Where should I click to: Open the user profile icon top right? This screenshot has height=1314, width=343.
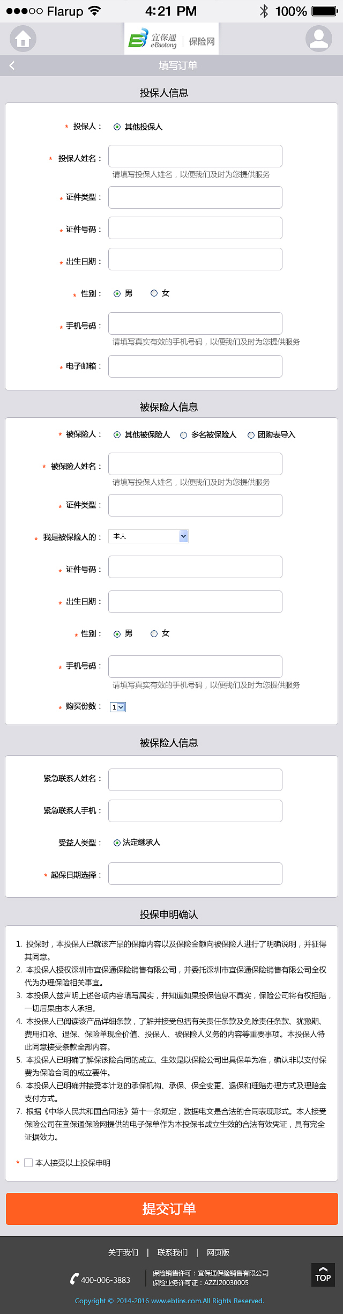319,38
